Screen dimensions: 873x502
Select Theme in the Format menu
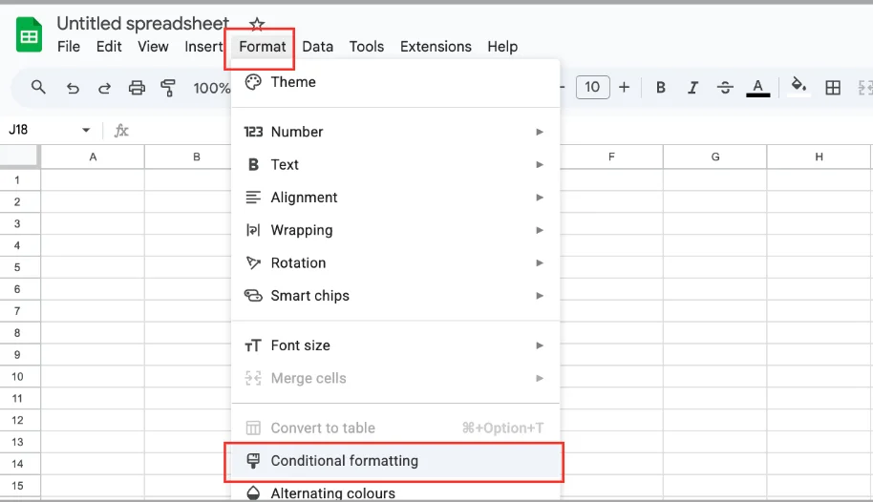pyautogui.click(x=395, y=82)
